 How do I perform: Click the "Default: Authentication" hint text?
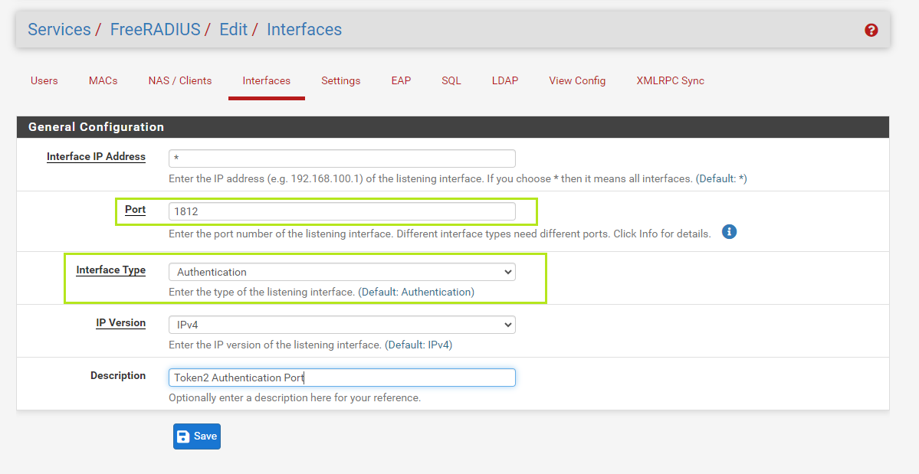[x=416, y=292]
